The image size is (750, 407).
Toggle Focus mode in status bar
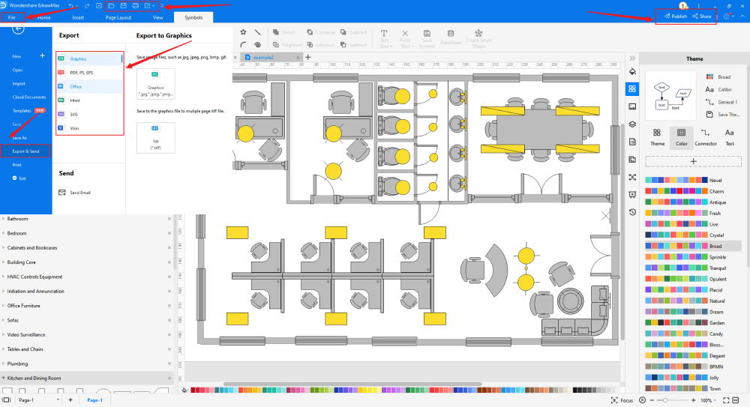click(623, 401)
